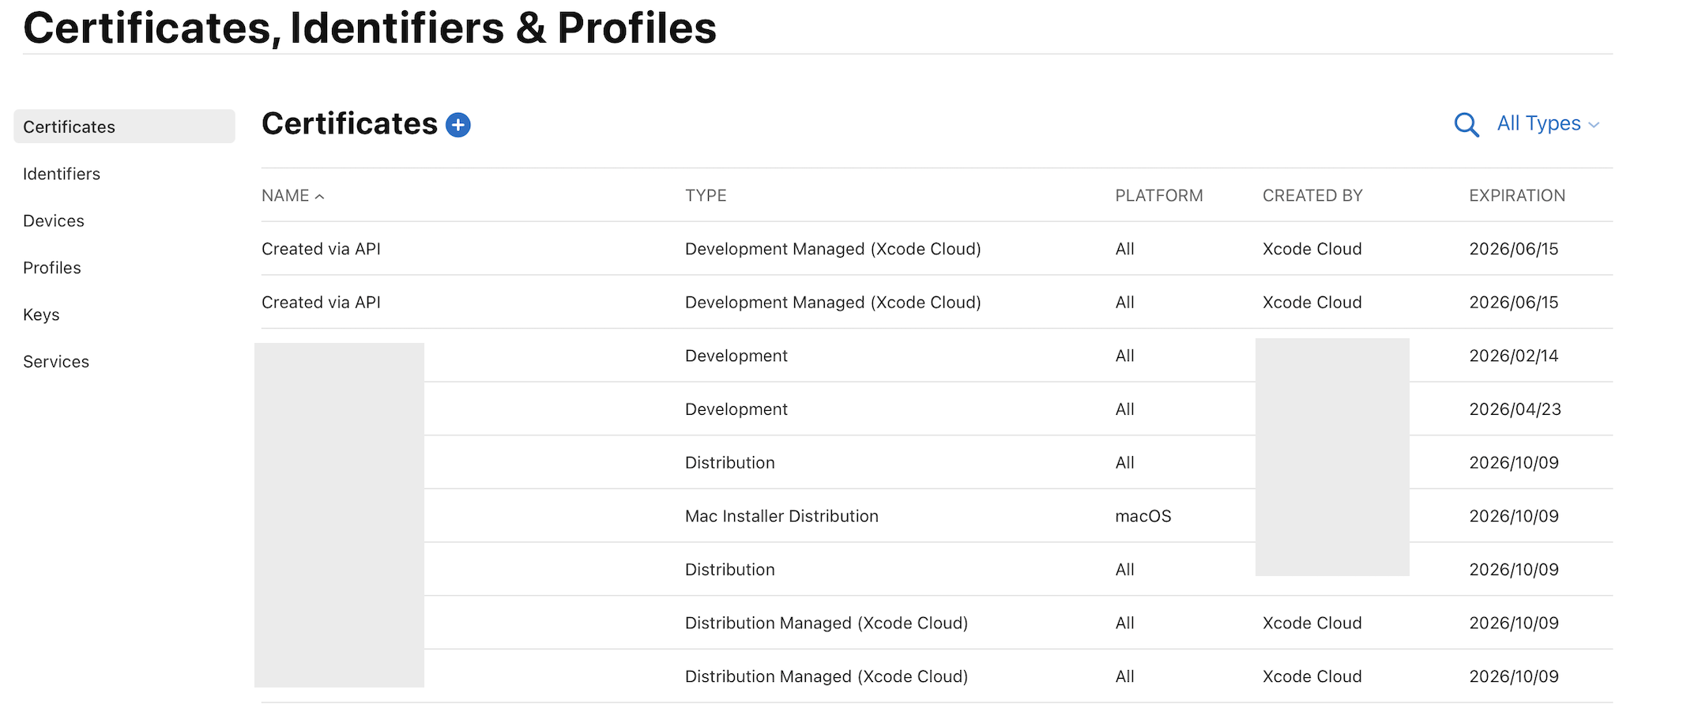The image size is (1683, 727).
Task: Click the Development certificate expiring 2026/04/23
Action: tap(736, 409)
